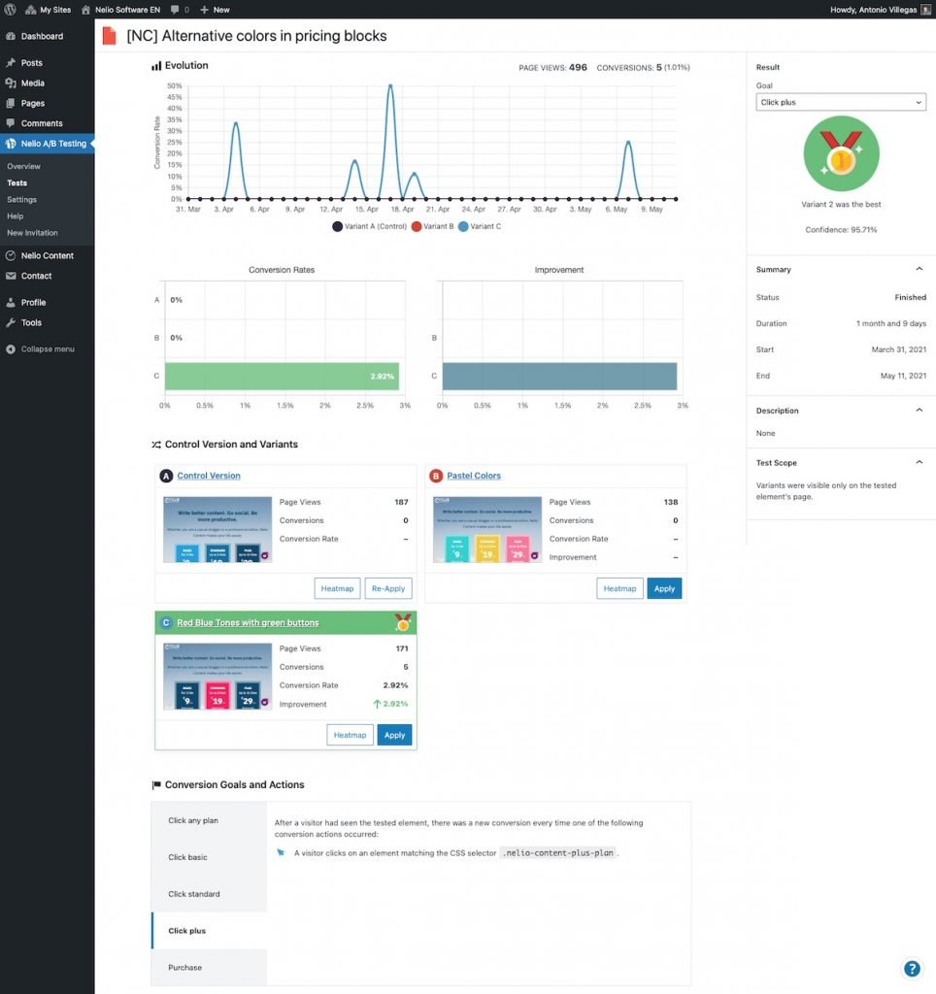
Task: Open Red Blue Tones variant thumbnail
Action: point(217,677)
